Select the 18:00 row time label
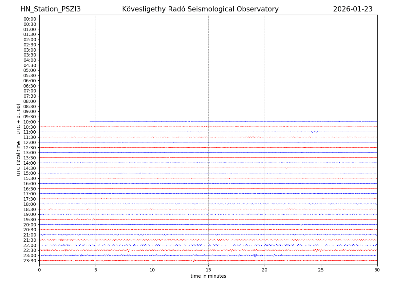The height and width of the screenshot is (294, 393). tap(29, 204)
